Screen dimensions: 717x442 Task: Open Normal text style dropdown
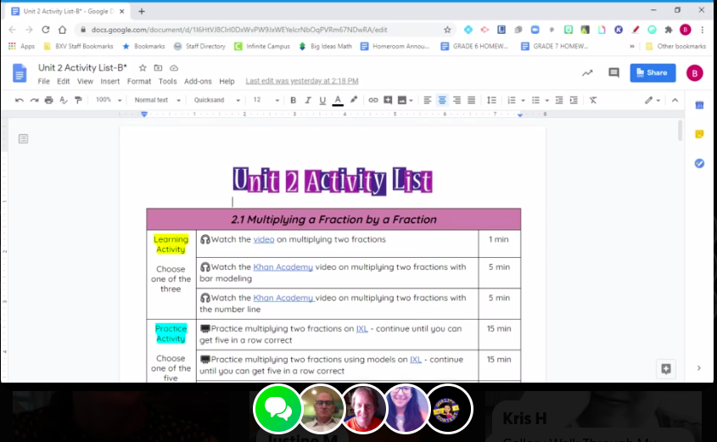(x=157, y=100)
